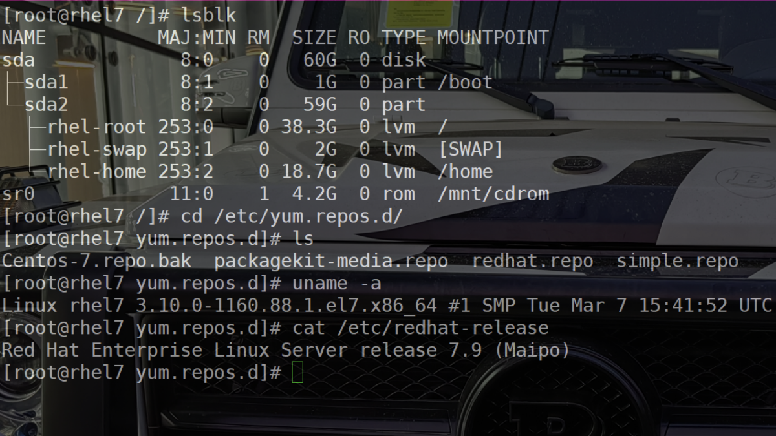Click the 'rom' type value
The width and height of the screenshot is (776, 436).
(398, 194)
